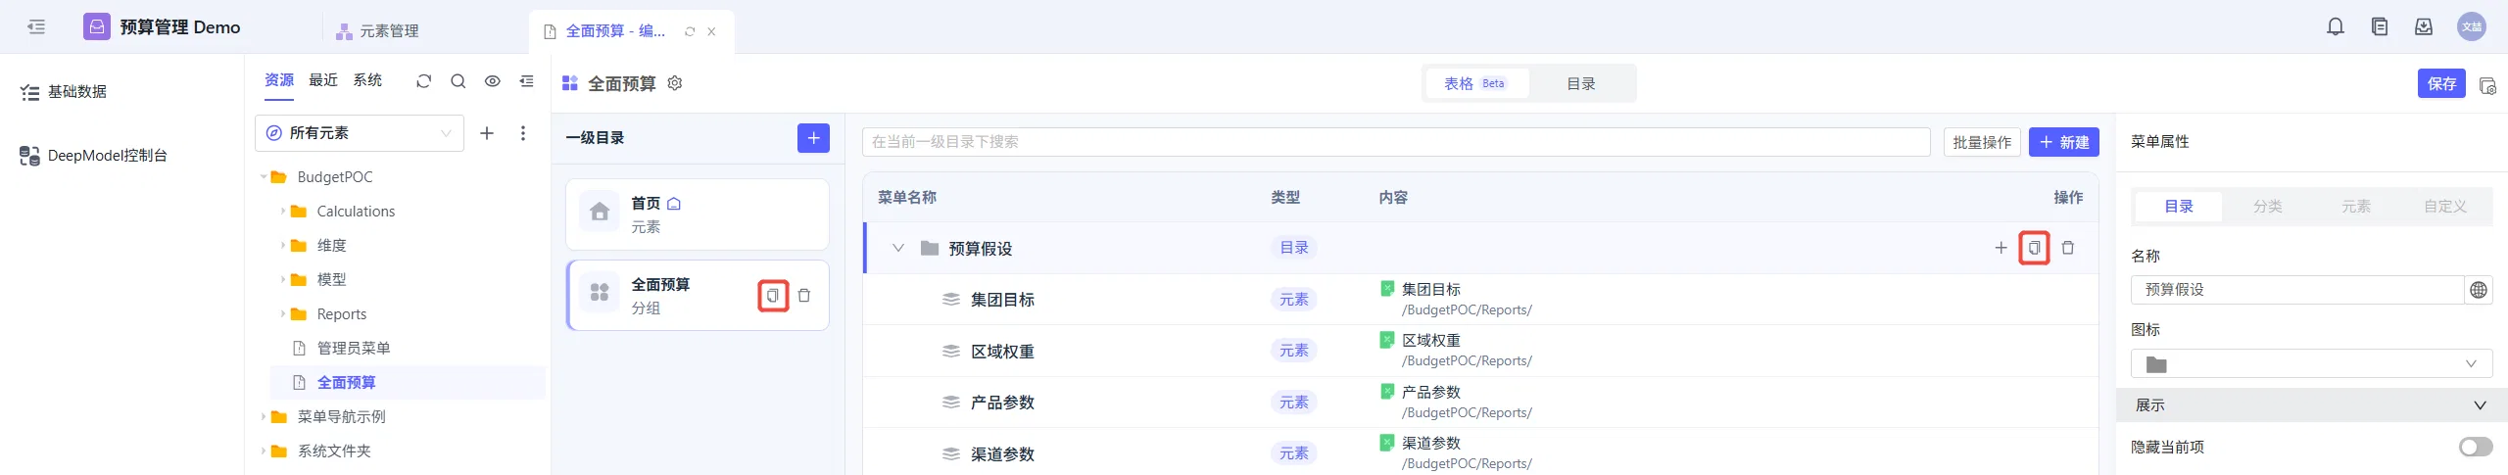The image size is (2508, 475).
Task: Open the 所有元素 filter dropdown
Action: [x=360, y=133]
